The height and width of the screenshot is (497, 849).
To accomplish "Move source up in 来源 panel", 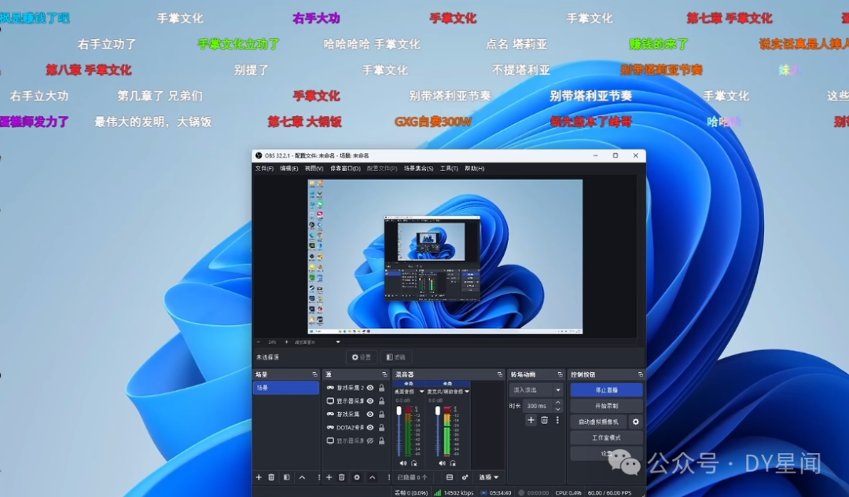I will pos(372,477).
